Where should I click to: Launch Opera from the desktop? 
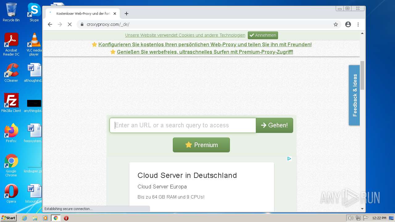pos(11,194)
